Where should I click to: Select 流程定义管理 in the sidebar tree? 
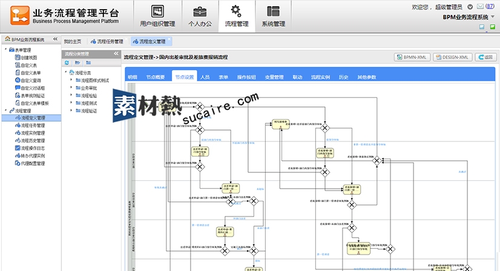coord(31,118)
